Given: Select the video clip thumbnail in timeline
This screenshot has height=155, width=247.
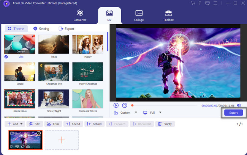Looking at the screenshot, I should [x=25, y=139].
